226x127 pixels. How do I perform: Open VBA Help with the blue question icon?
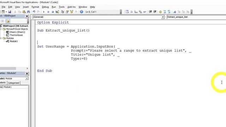(82, 12)
